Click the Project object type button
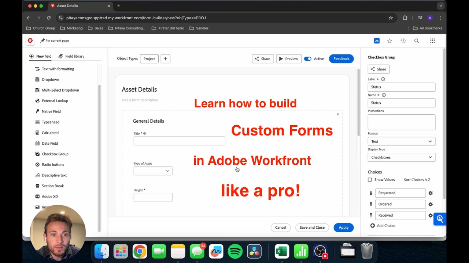This screenshot has height=263, width=469. (149, 59)
